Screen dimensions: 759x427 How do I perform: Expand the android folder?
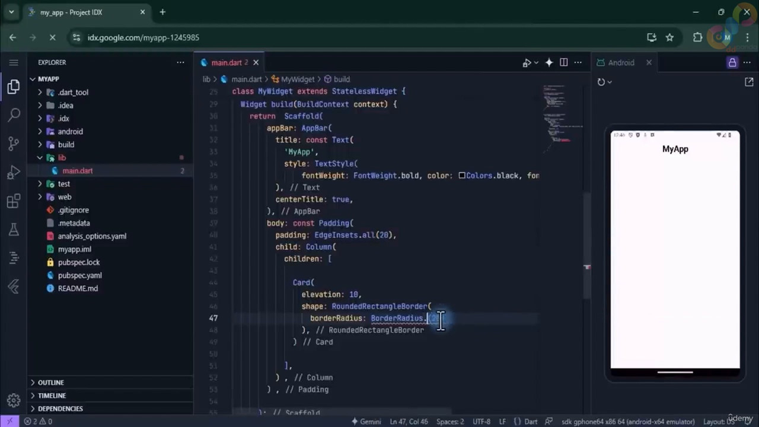tap(40, 132)
